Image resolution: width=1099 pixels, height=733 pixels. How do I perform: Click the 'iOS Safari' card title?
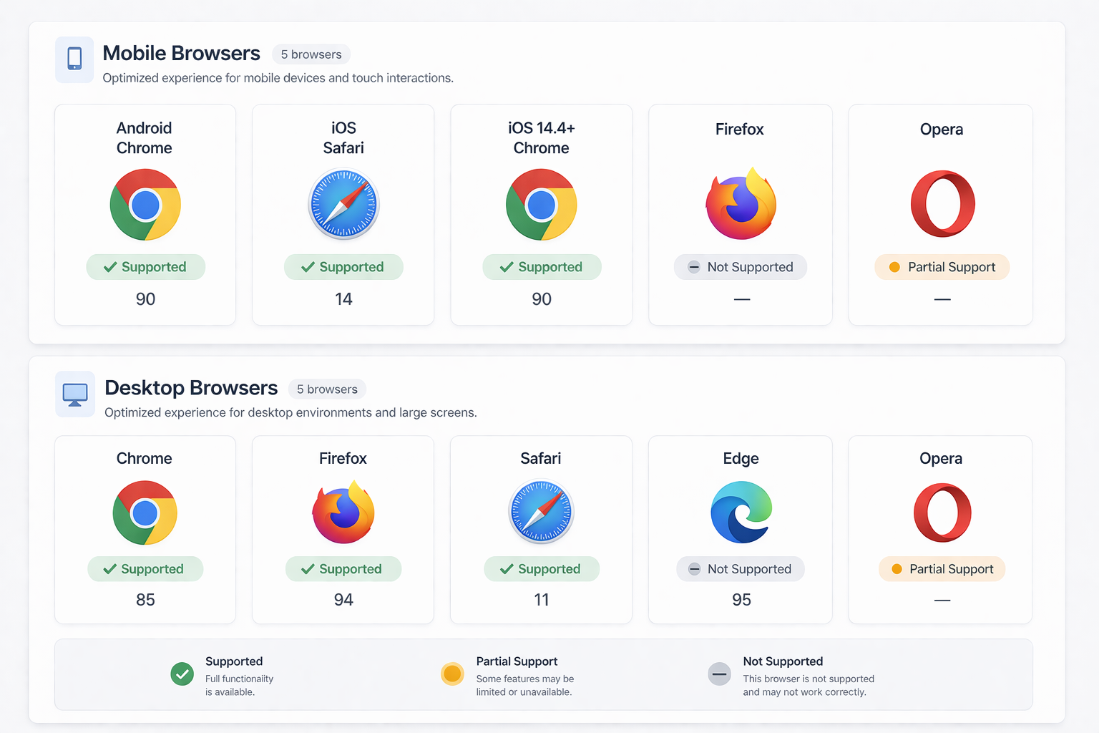tap(343, 138)
